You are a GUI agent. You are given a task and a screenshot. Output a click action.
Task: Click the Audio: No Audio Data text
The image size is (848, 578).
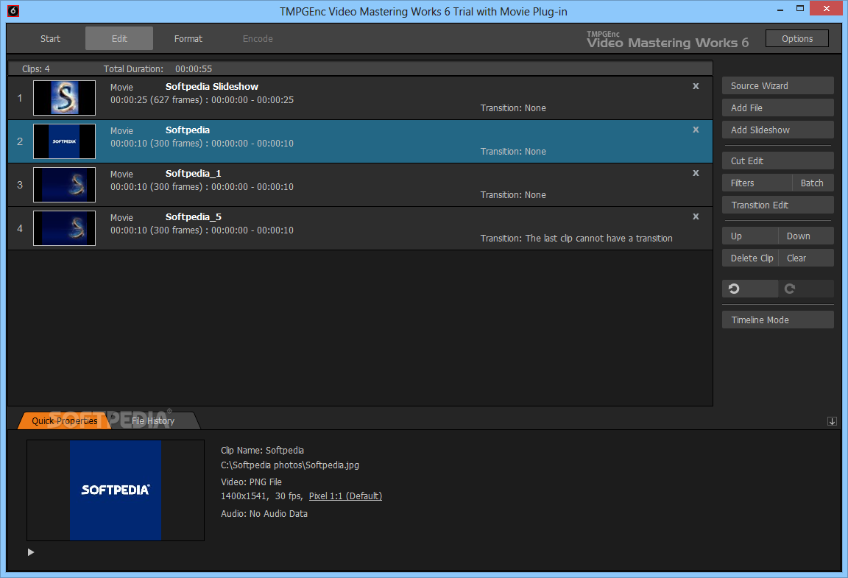(264, 514)
